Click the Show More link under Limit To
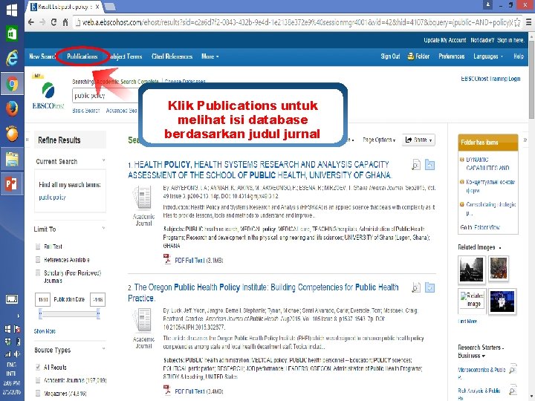 [x=45, y=331]
